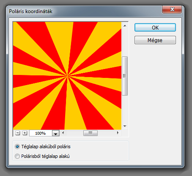The width and height of the screenshot is (192, 176).
Task: Click the plus zoom-in icon under preview
Action: click(x=25, y=133)
